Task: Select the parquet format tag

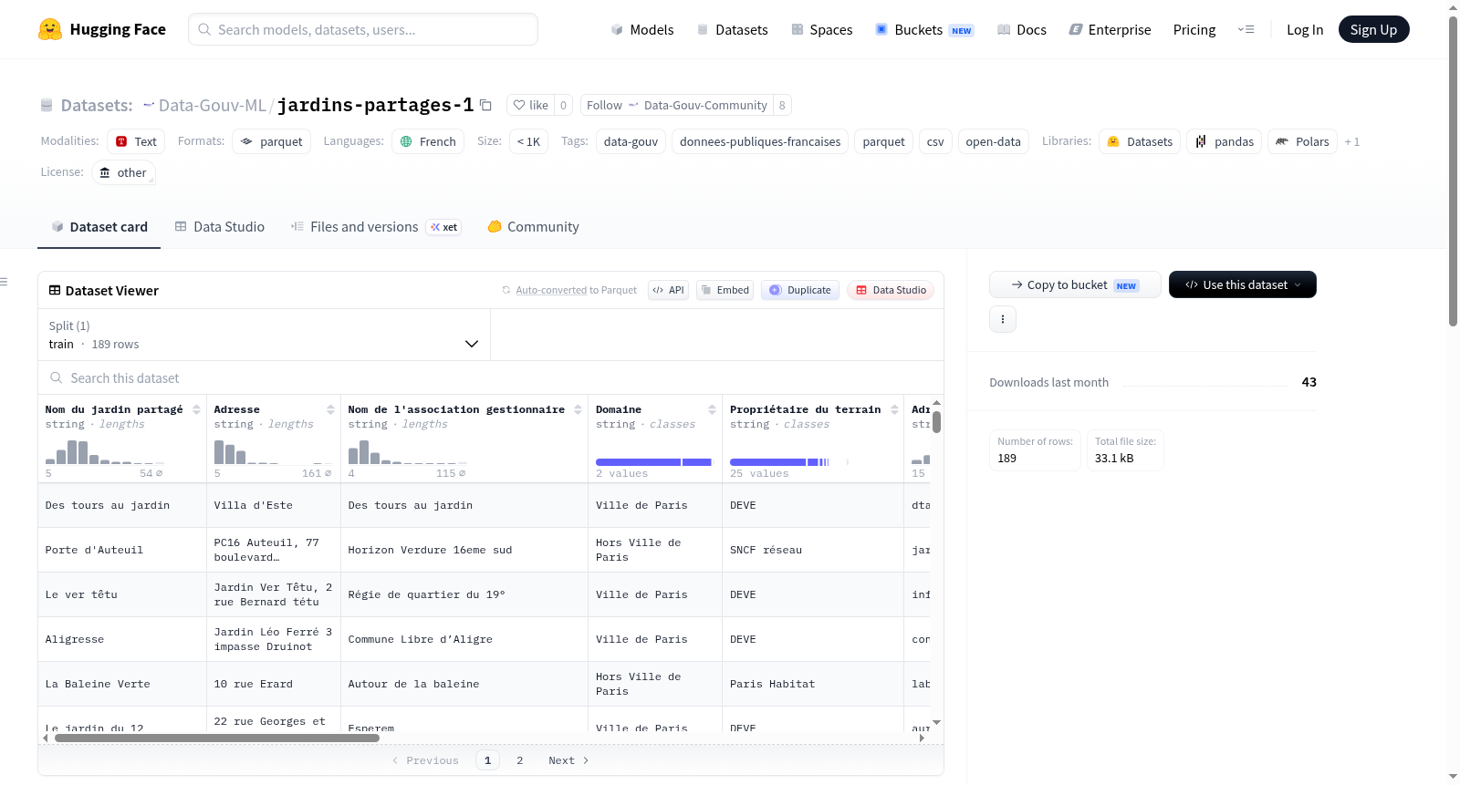Action: tap(272, 141)
